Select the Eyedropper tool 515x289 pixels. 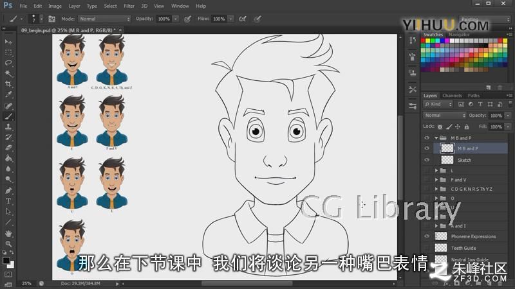pyautogui.click(x=8, y=94)
